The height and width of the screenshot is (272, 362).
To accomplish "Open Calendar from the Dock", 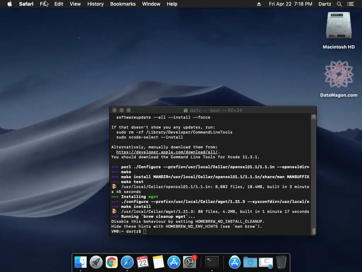I will pos(142,262).
